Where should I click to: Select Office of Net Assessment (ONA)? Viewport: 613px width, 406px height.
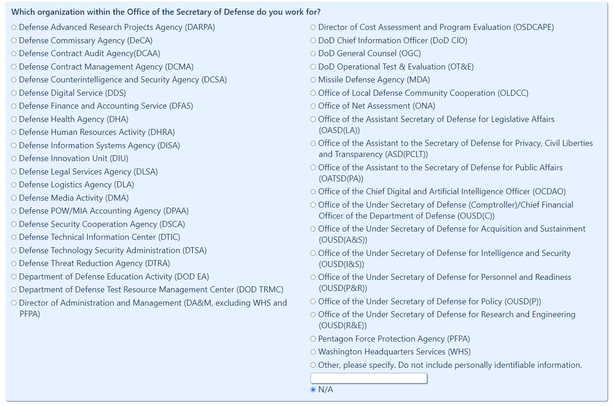(x=313, y=106)
